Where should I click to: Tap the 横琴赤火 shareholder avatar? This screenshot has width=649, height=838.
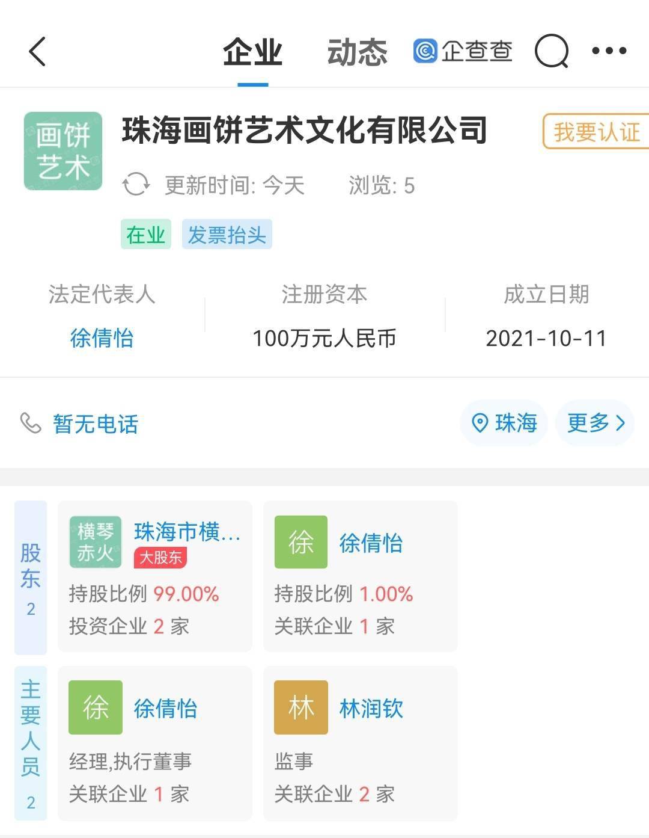tap(95, 541)
